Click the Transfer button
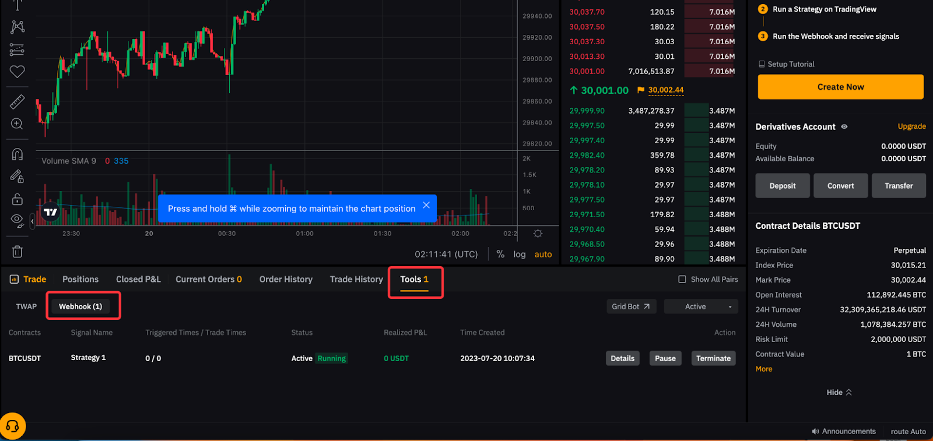The width and height of the screenshot is (933, 441). click(899, 186)
